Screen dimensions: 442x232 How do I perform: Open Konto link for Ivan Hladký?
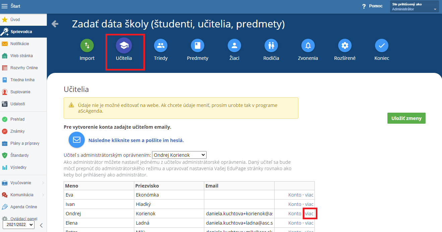295,204
